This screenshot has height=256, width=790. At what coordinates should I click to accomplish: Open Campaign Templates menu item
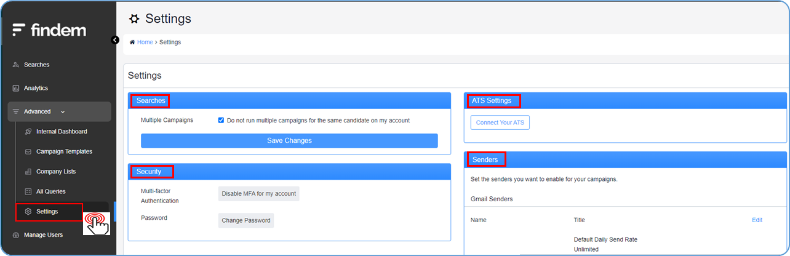(64, 151)
